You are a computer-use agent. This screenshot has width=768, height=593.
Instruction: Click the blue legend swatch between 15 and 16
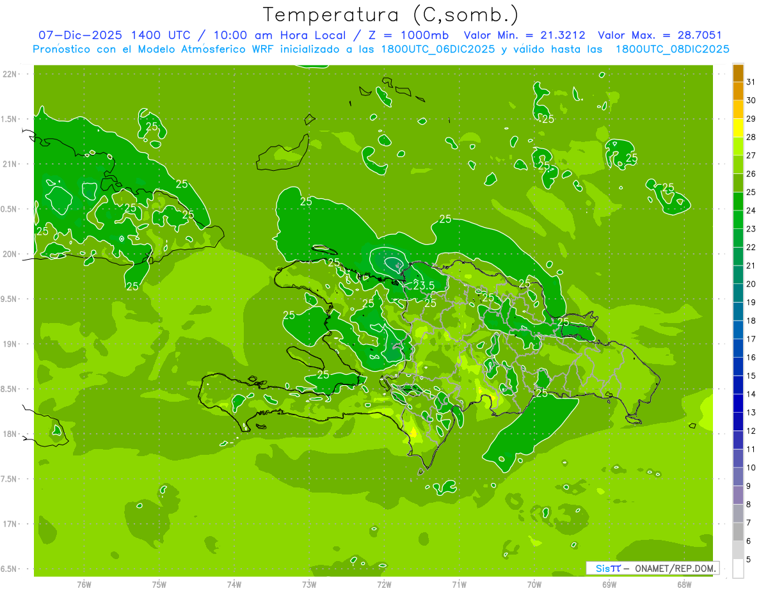pyautogui.click(x=738, y=367)
